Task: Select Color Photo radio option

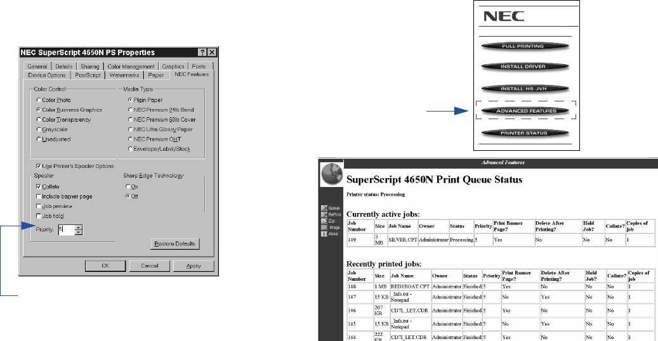Action: tap(39, 100)
